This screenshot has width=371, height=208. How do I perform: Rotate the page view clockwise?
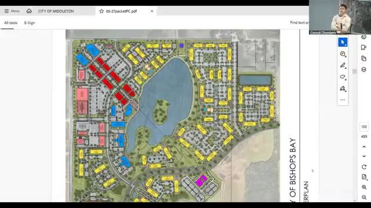point(364,167)
